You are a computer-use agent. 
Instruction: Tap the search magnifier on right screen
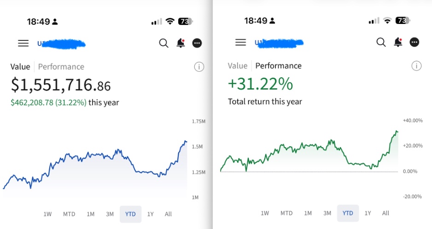pyautogui.click(x=381, y=42)
